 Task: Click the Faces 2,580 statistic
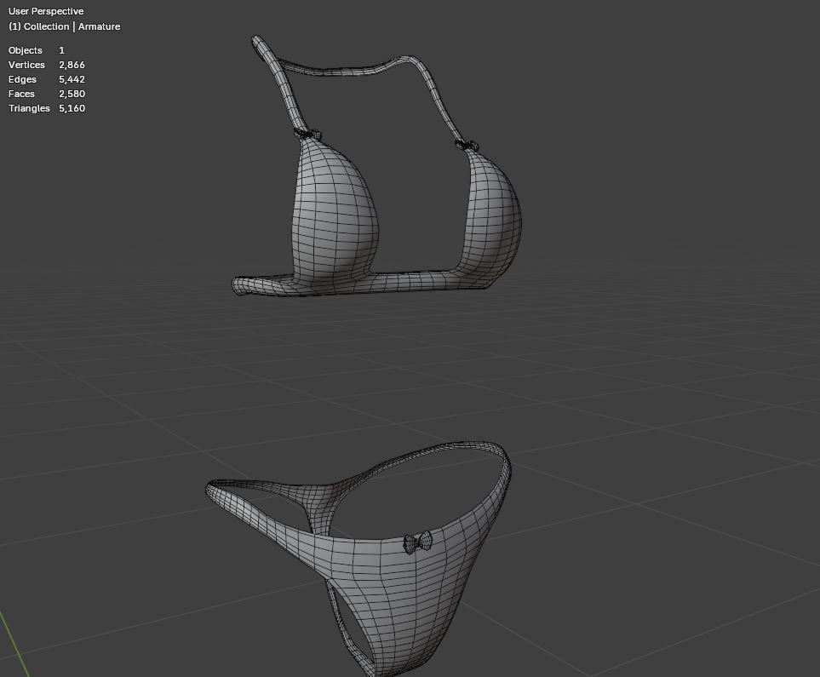pyautogui.click(x=46, y=94)
